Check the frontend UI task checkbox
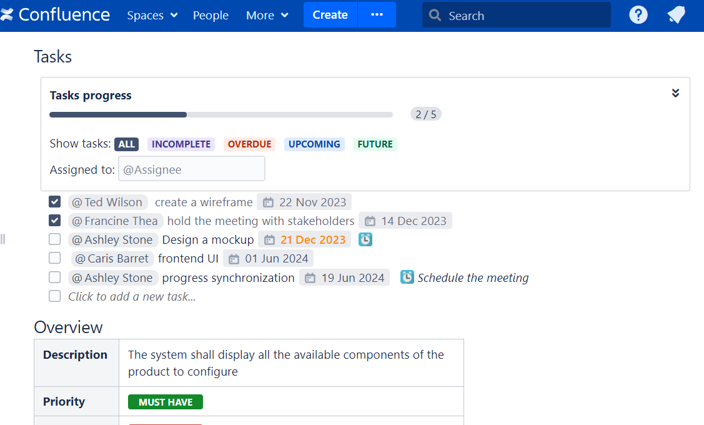 click(54, 257)
